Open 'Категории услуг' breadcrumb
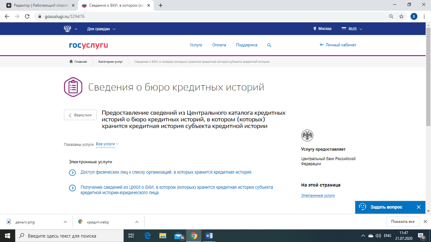 click(111, 62)
